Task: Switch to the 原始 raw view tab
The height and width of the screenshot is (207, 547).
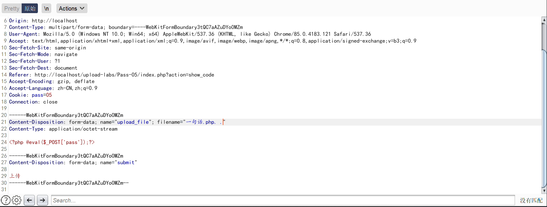Action: click(x=30, y=9)
